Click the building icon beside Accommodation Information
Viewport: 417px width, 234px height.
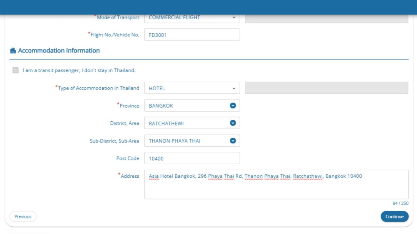pos(13,51)
